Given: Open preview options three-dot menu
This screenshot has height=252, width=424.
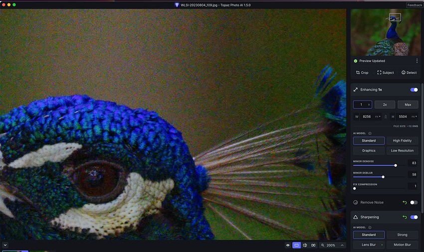Looking at the screenshot, I should tap(417, 61).
